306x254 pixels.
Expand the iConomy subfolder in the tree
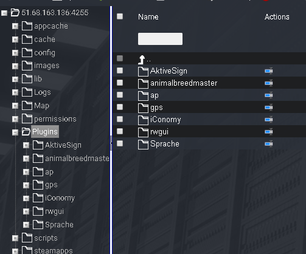click(x=26, y=198)
